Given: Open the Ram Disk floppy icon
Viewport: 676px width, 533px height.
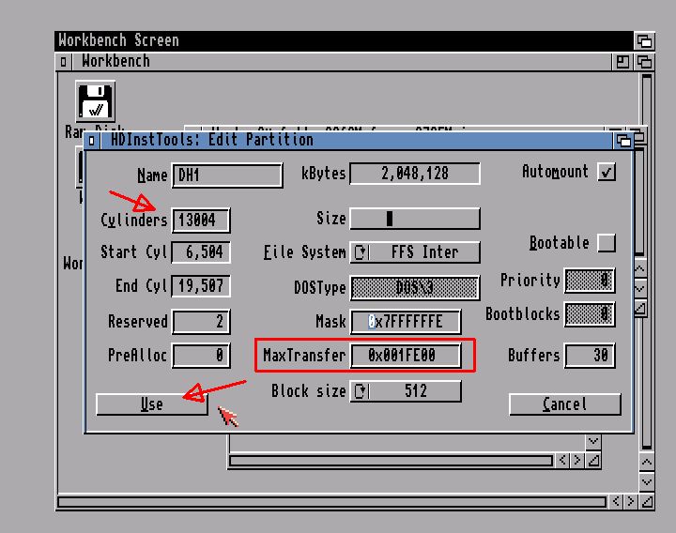Looking at the screenshot, I should (x=94, y=101).
